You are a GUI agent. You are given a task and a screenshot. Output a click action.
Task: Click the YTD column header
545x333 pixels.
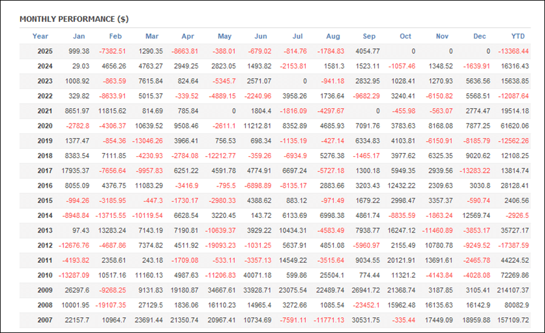[x=518, y=36]
